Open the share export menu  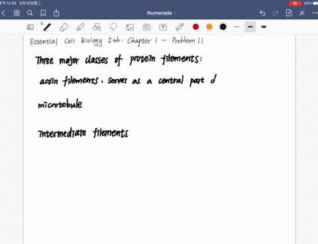pos(56,13)
